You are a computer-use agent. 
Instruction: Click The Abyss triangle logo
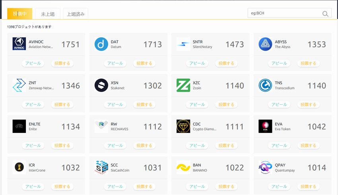265,44
